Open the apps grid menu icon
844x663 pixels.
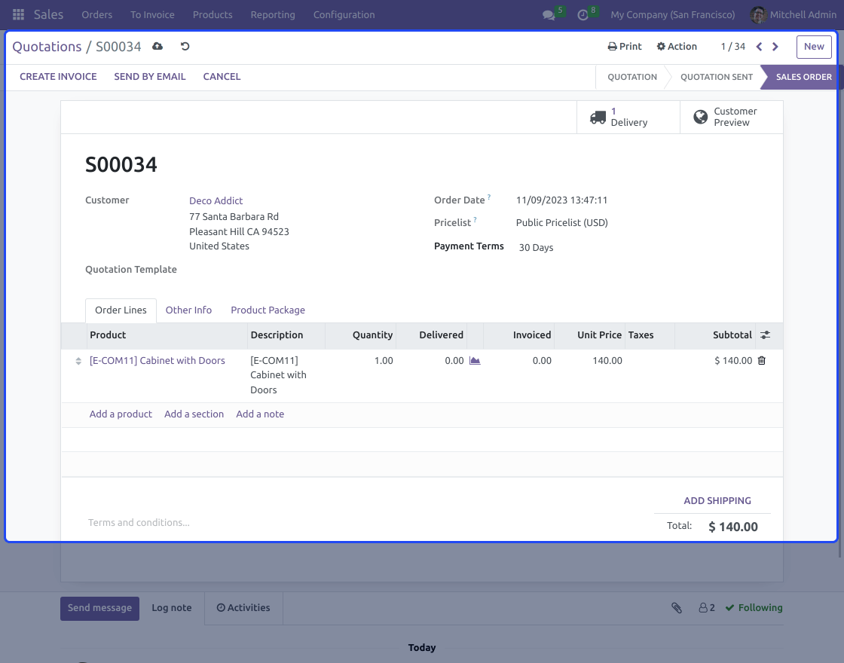tap(18, 14)
